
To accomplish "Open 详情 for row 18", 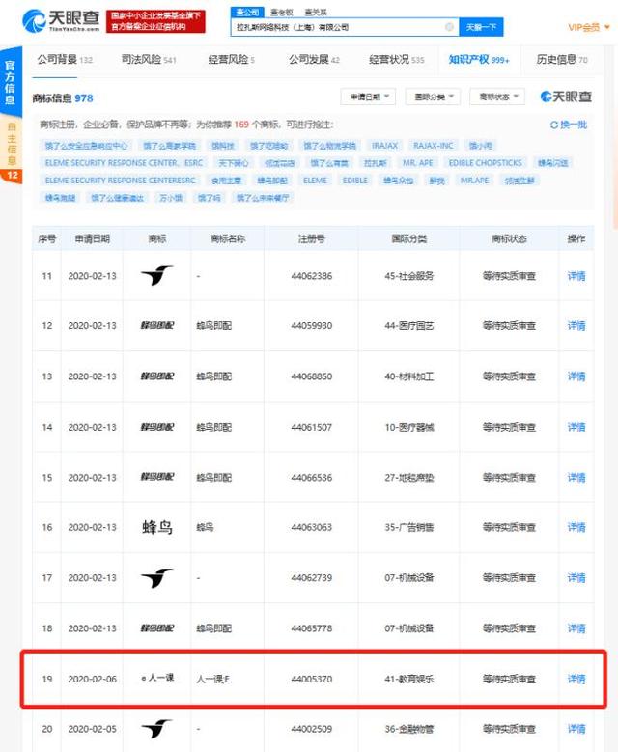I will pos(576,628).
